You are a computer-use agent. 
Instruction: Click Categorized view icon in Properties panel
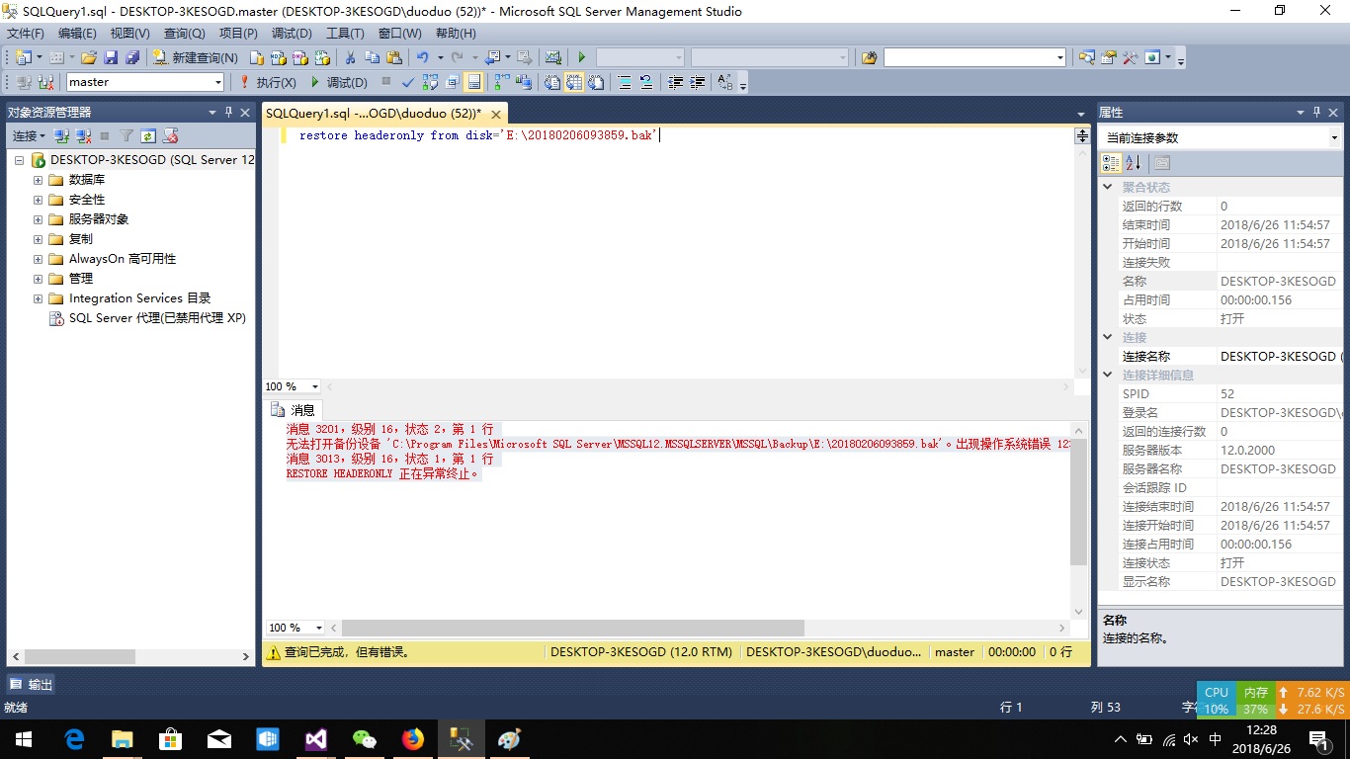coord(1111,162)
